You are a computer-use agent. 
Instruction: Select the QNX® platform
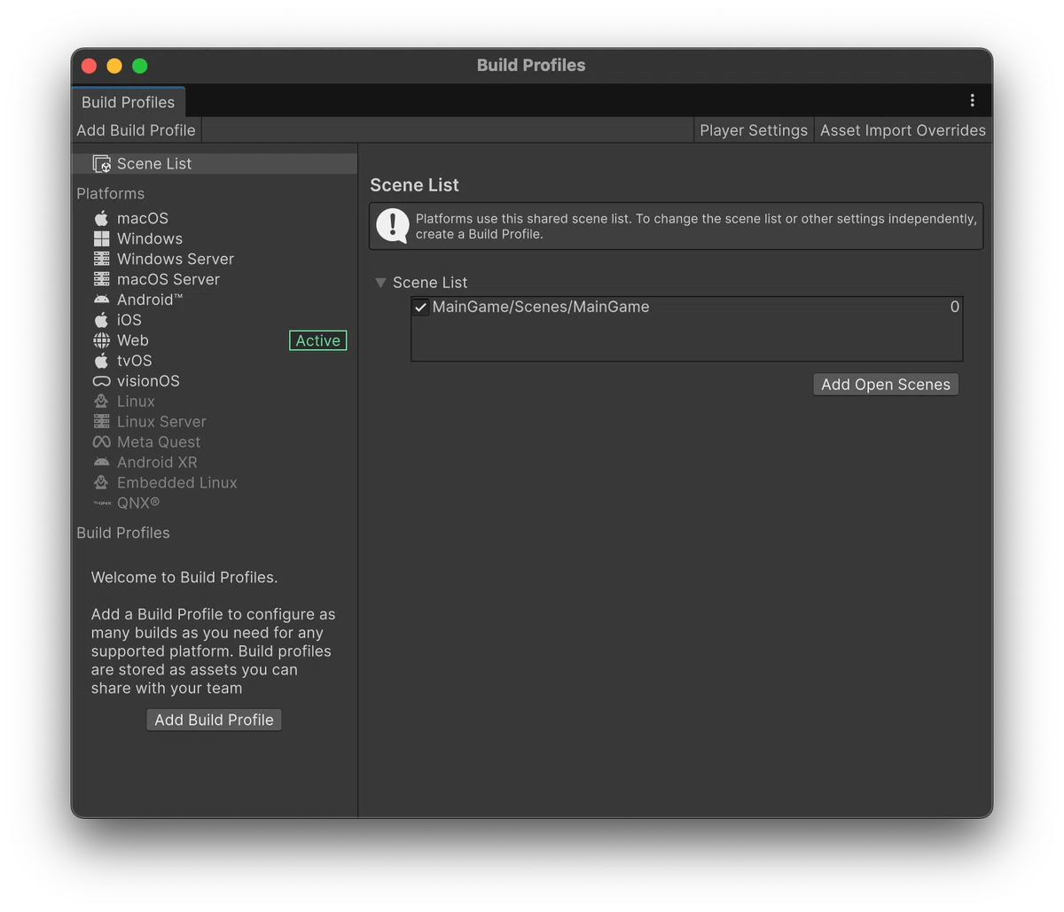click(x=215, y=503)
